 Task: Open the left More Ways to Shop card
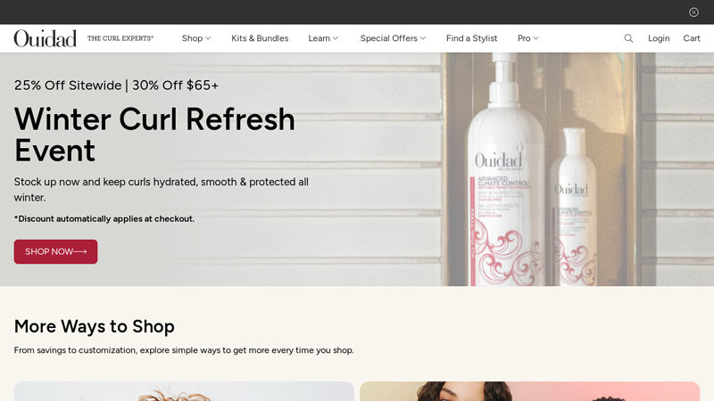click(184, 391)
